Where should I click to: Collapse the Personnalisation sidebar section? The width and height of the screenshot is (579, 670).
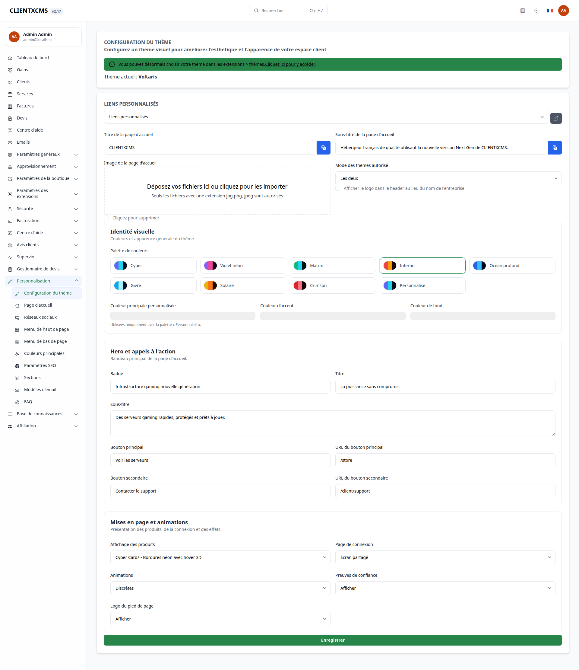[x=43, y=281]
